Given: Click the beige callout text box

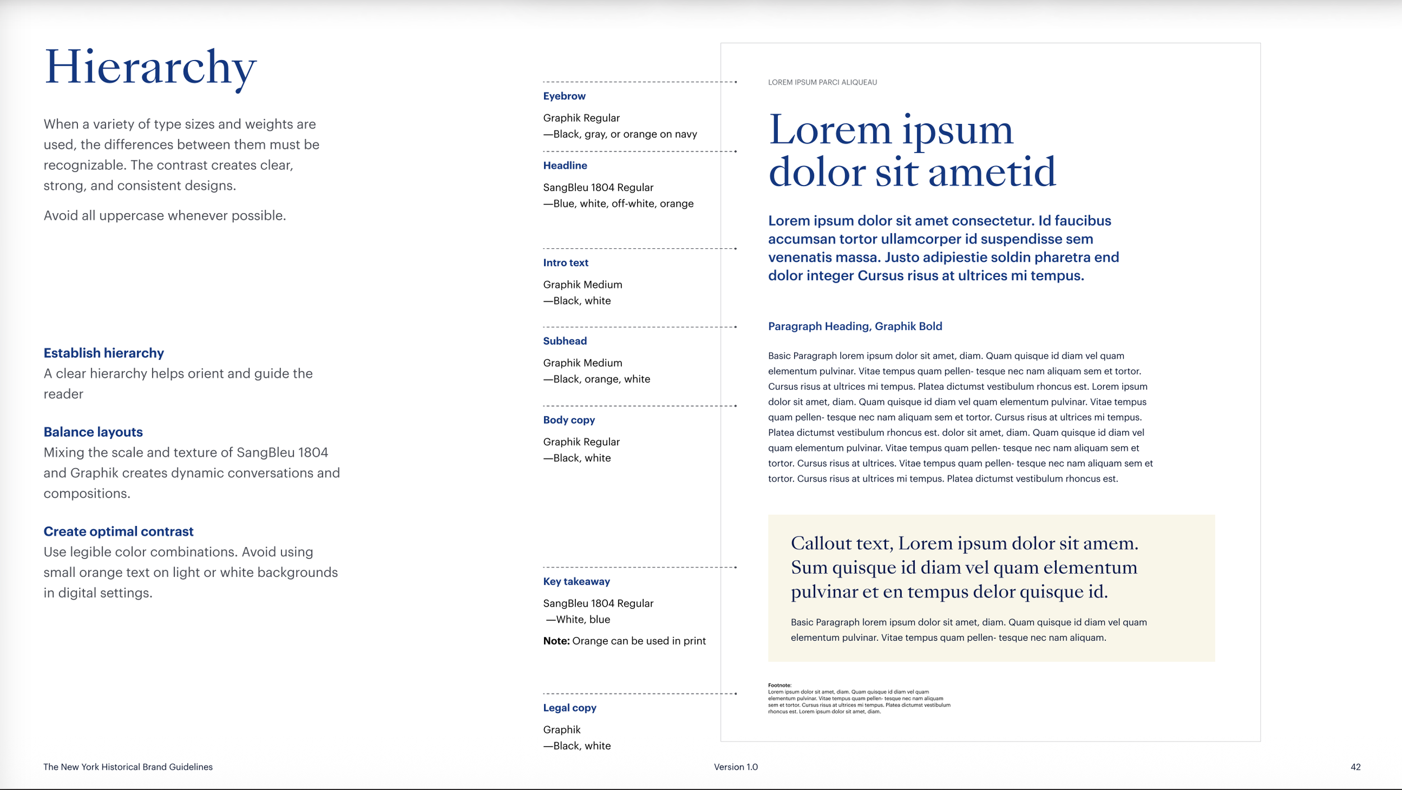Looking at the screenshot, I should tap(991, 588).
